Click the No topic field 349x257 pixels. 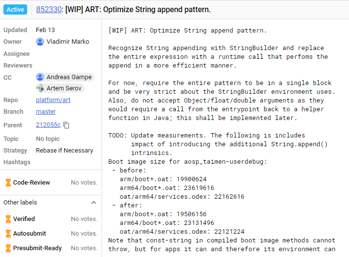(x=48, y=139)
